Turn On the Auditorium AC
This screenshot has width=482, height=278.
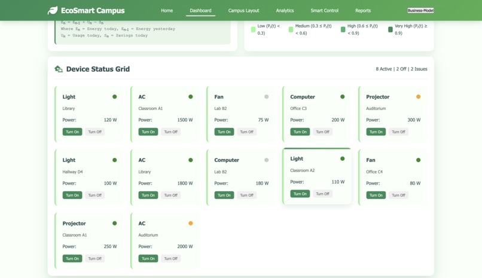point(148,258)
